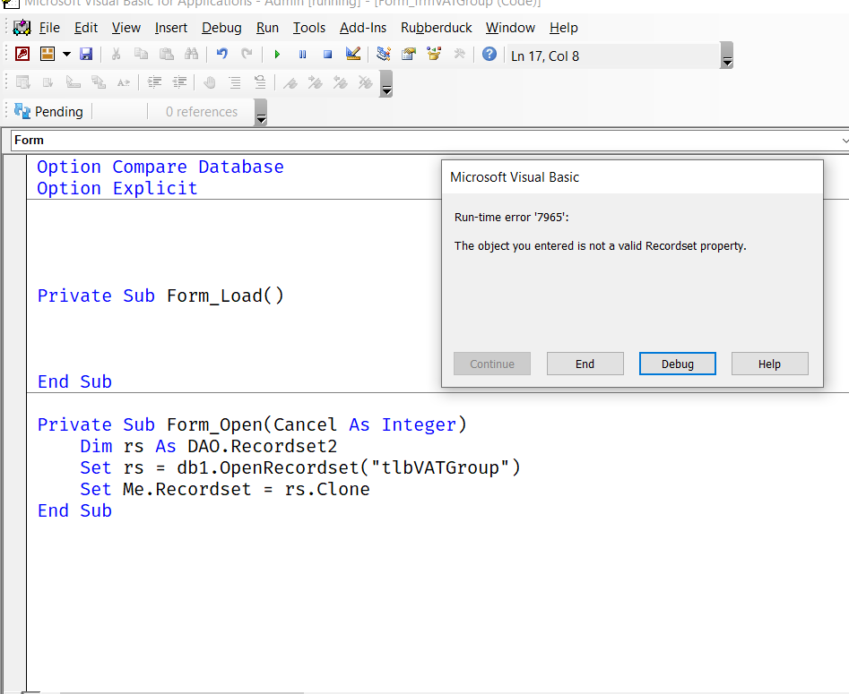Click the Break pause icon
Screen dimensions: 849x694
302,54
